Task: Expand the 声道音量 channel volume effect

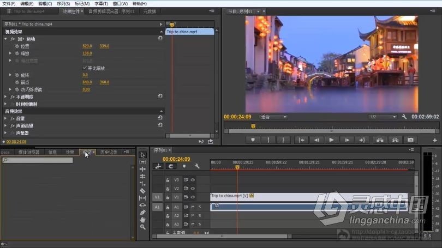Action: [5, 125]
